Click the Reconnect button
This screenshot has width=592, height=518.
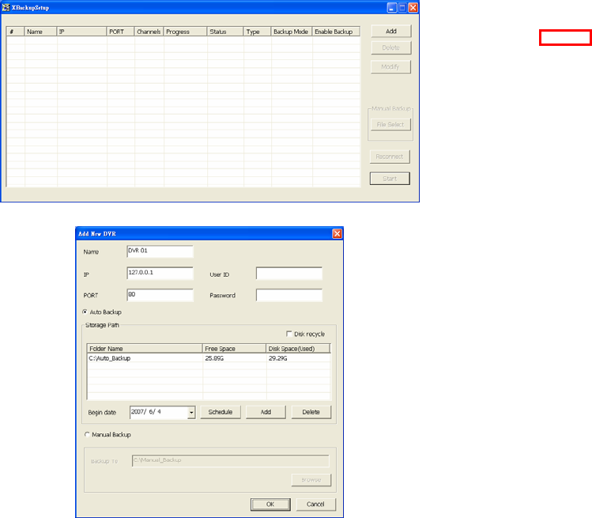pyautogui.click(x=390, y=157)
